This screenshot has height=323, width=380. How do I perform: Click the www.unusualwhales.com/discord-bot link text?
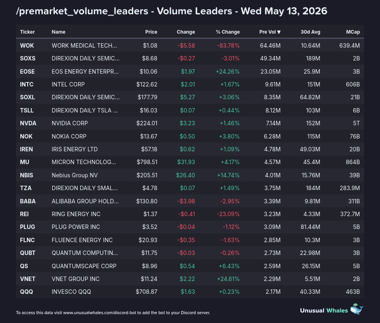[x=100, y=313]
